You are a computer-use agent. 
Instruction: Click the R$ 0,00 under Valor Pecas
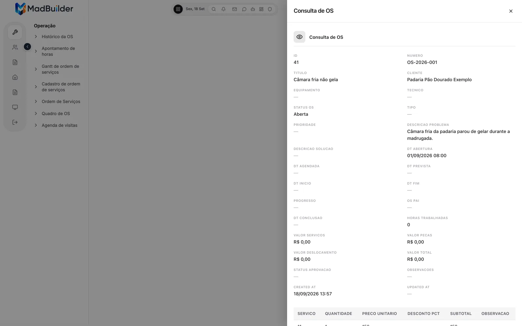tap(416, 242)
